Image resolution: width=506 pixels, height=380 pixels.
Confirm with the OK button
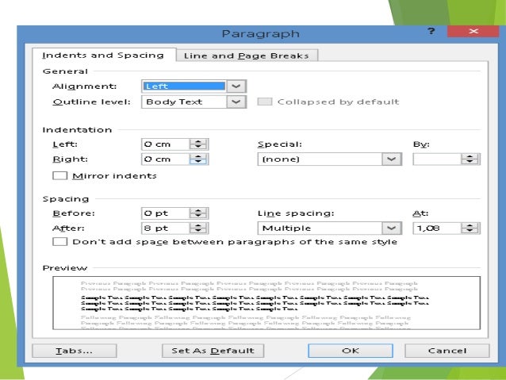tap(351, 351)
